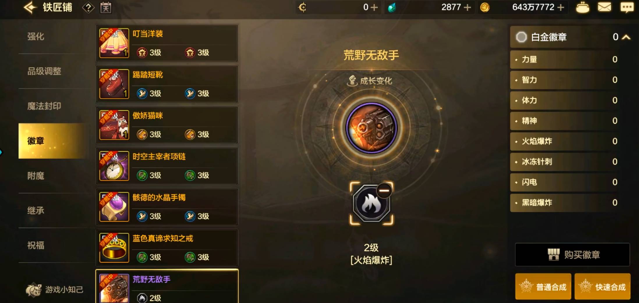Click the 荒野无敌手 weapon icon in center
Screen dimensions: 639x303
(371, 128)
